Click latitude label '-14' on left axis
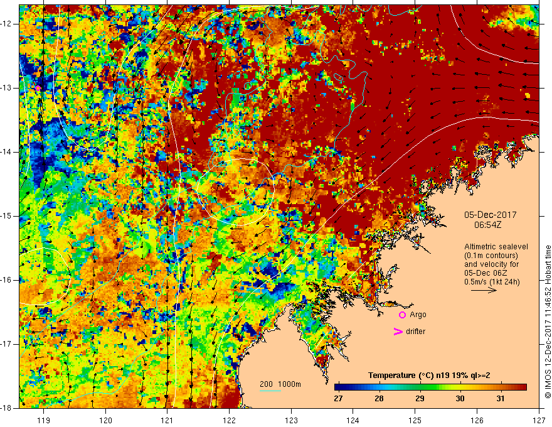This screenshot has height=427, width=552. pos(6,152)
